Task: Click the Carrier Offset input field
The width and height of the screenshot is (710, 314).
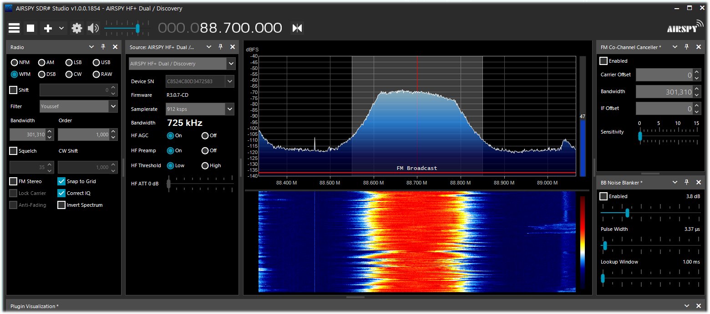Action: (x=664, y=75)
